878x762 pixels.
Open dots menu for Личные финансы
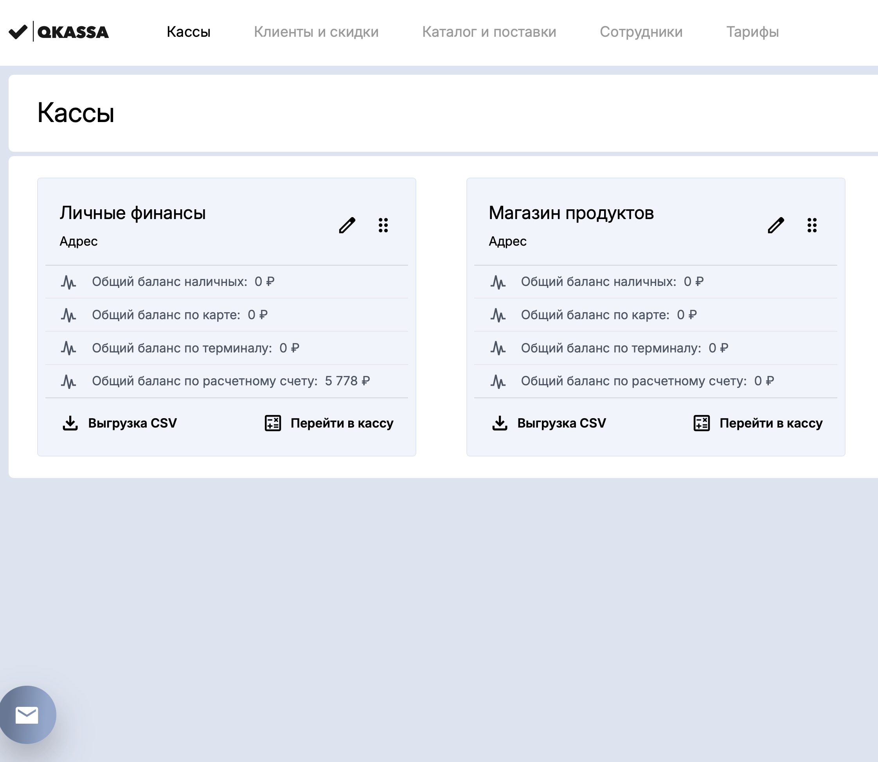[383, 225]
